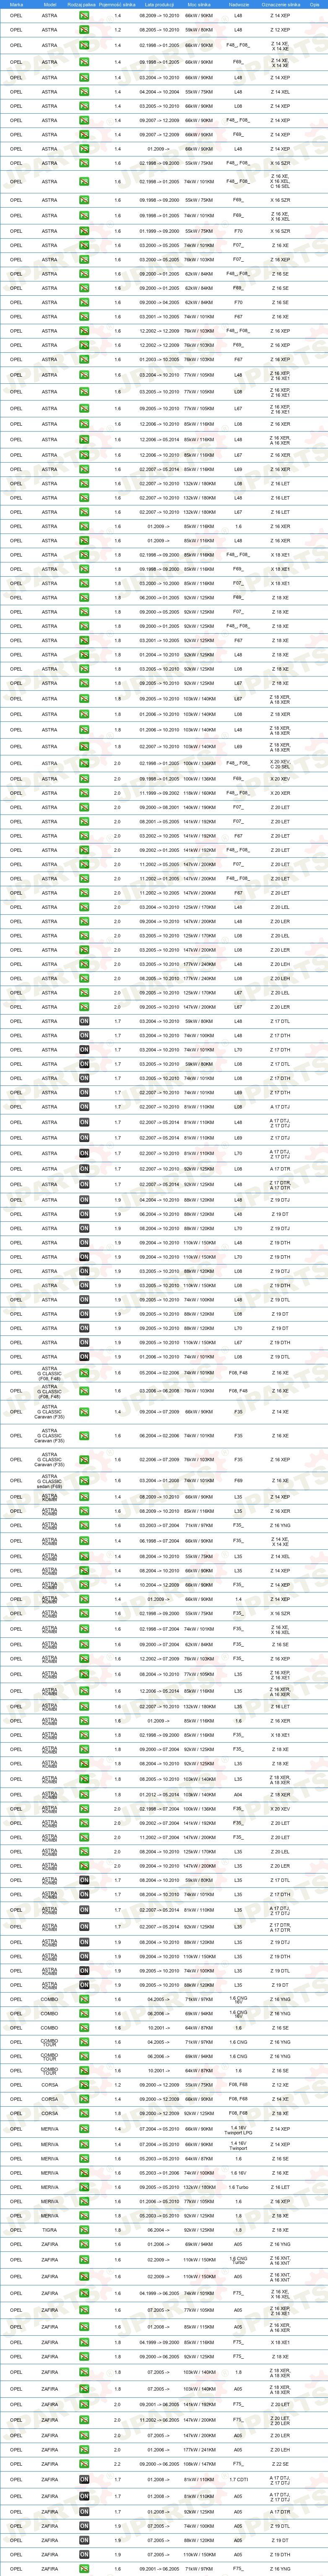Click the Oznaczenie silnika column header

click(280, 4)
